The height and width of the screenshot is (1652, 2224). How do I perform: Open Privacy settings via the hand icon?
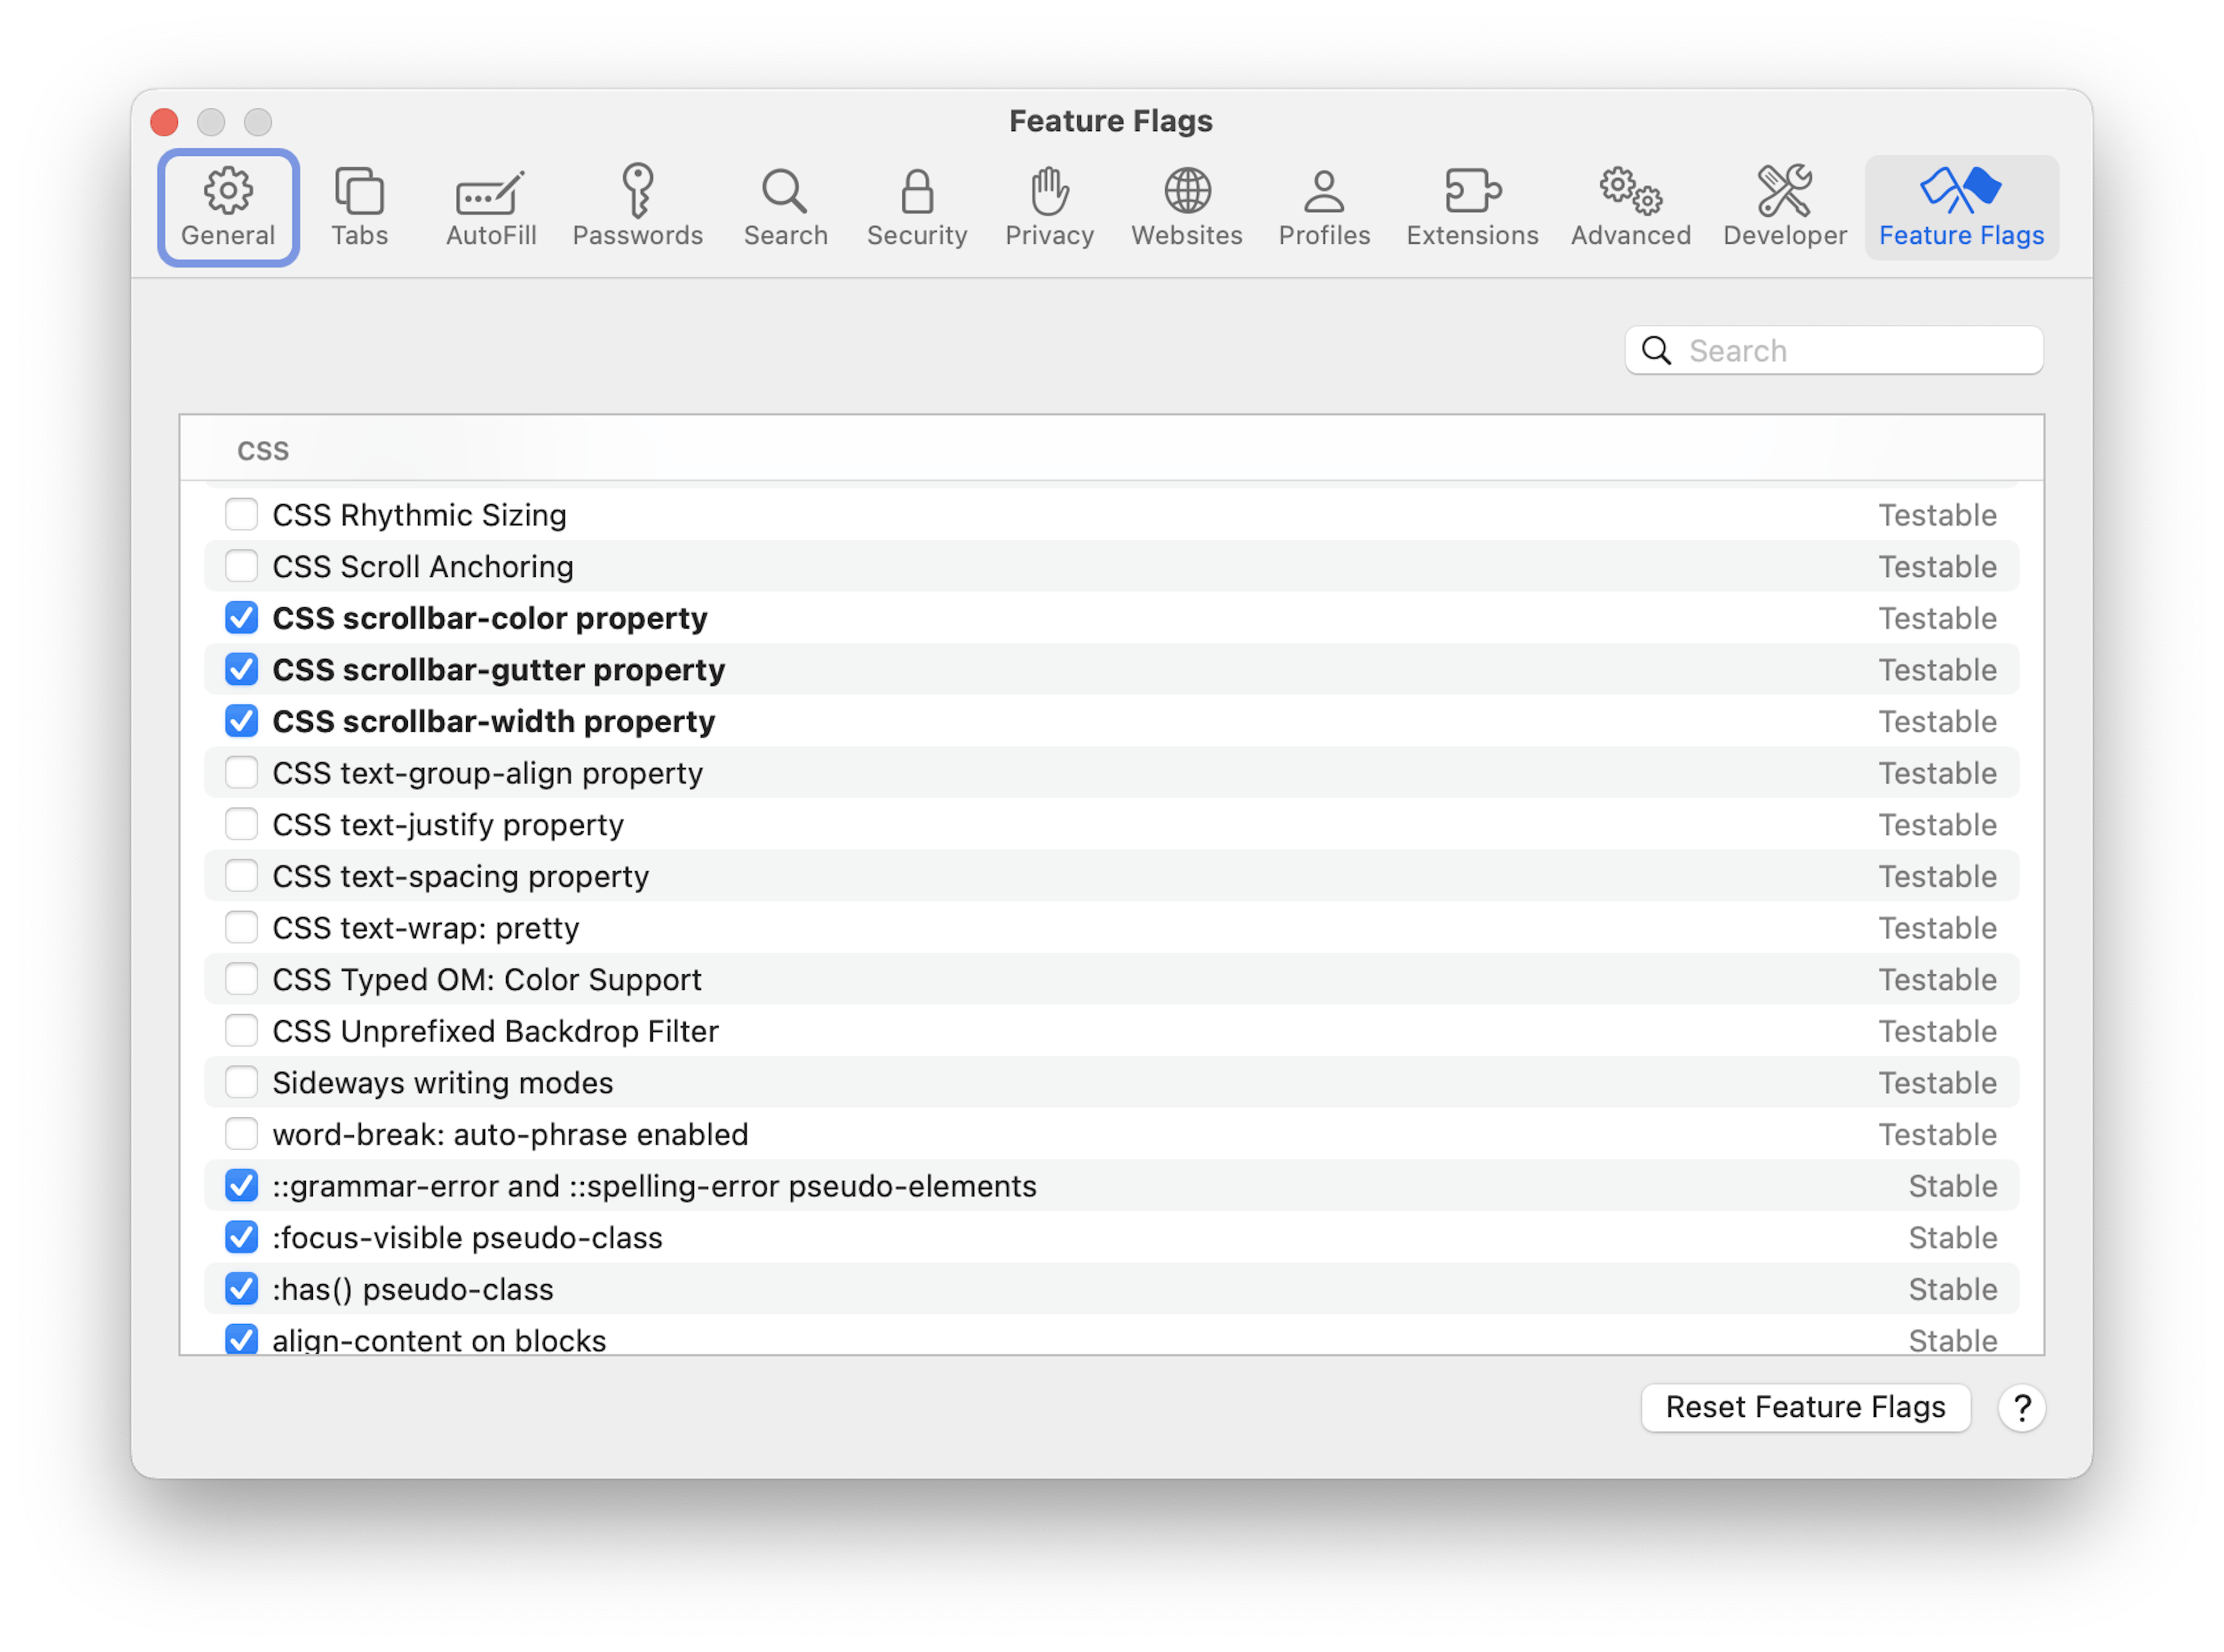[1048, 205]
